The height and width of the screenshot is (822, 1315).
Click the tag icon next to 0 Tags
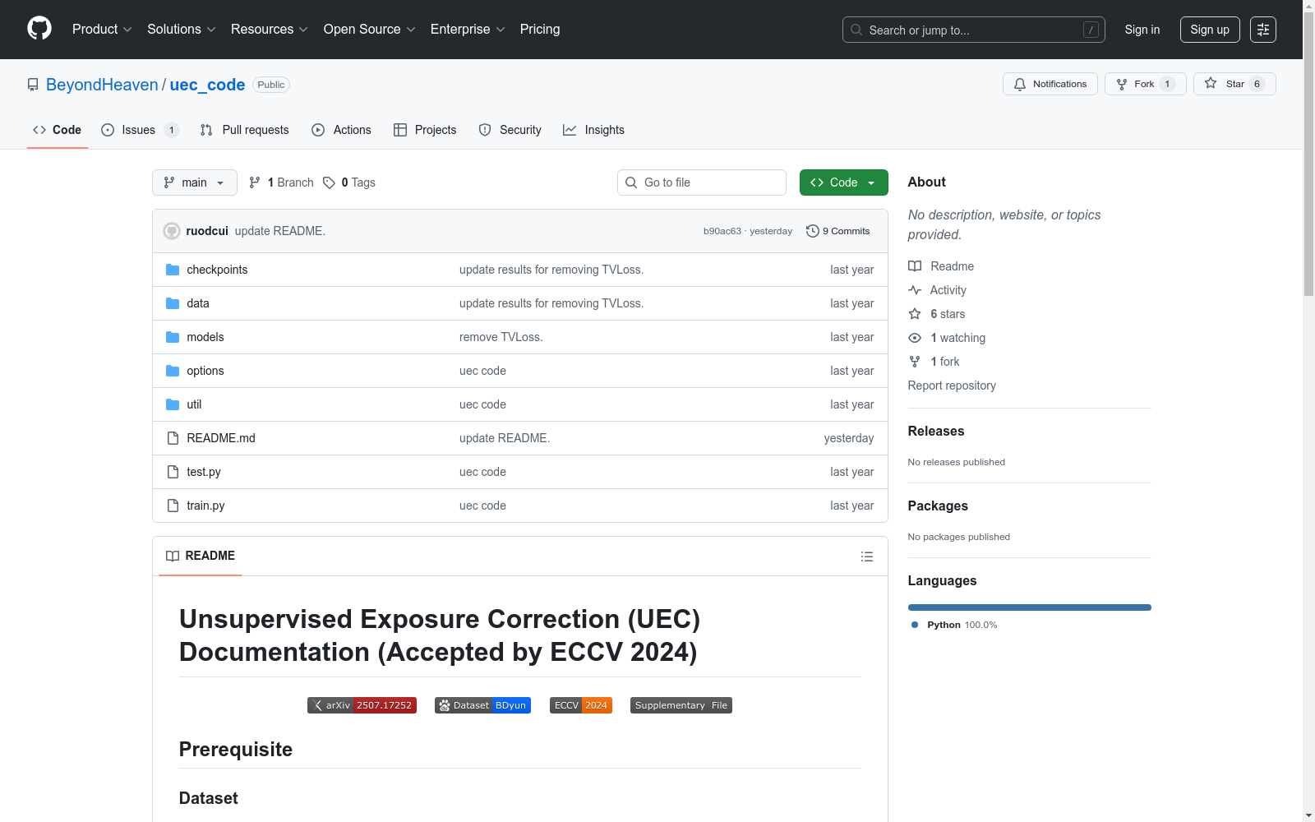[x=329, y=182]
